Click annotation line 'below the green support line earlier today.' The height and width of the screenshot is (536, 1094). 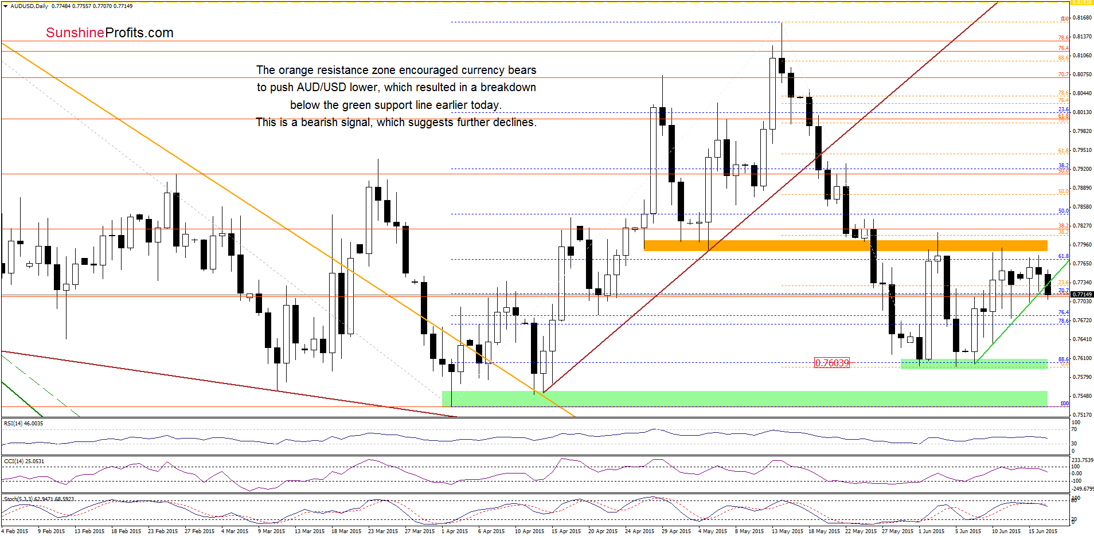(396, 105)
